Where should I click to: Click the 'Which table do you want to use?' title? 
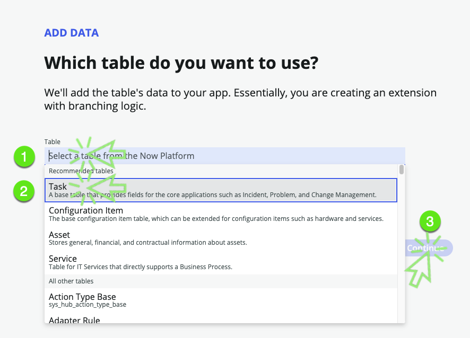(181, 64)
